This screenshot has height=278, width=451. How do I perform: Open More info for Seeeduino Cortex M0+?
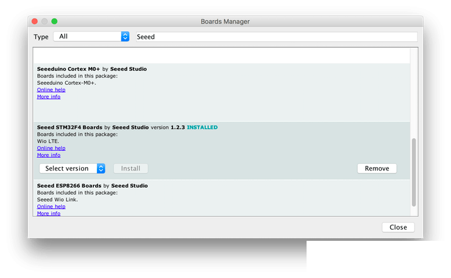(x=49, y=97)
